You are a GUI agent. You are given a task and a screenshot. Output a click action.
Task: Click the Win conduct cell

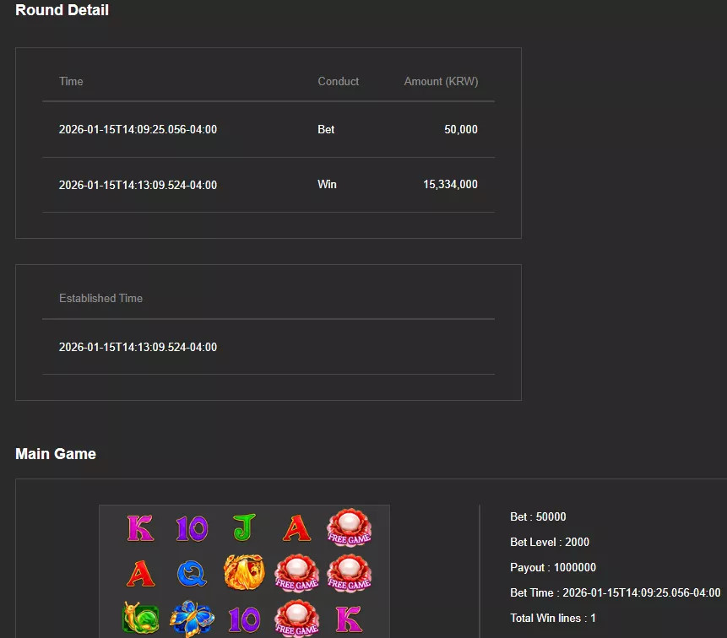click(x=327, y=185)
